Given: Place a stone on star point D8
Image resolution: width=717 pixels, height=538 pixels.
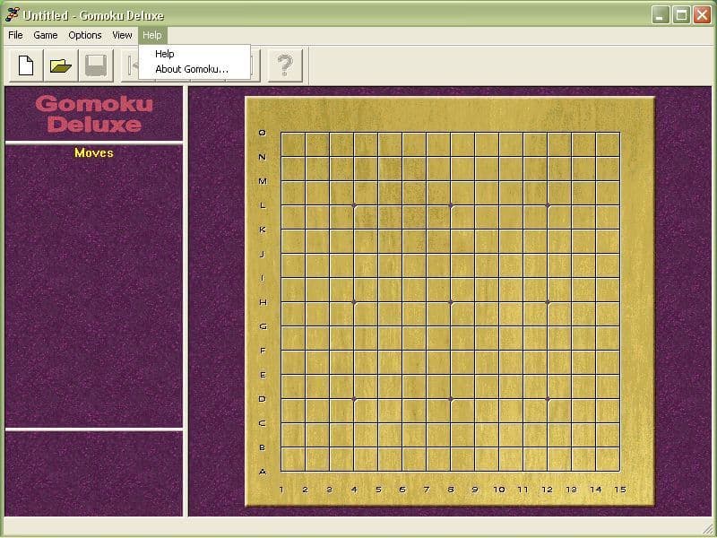Looking at the screenshot, I should point(451,399).
